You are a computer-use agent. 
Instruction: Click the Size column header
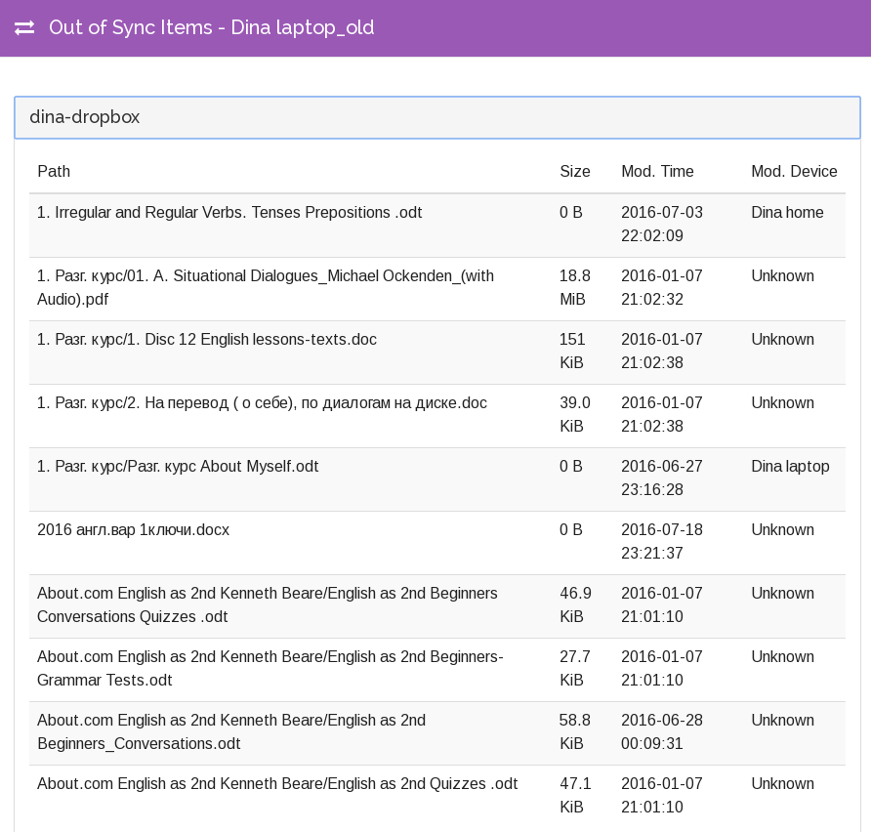click(574, 172)
